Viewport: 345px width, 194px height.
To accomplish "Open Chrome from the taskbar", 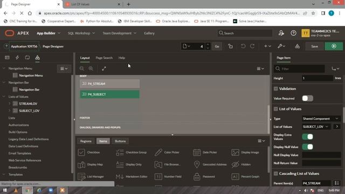I will (x=27, y=190).
